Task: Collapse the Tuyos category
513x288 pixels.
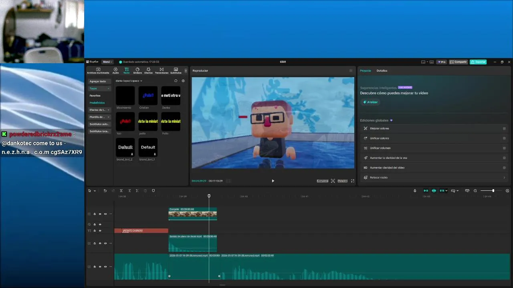Action: pos(99,88)
